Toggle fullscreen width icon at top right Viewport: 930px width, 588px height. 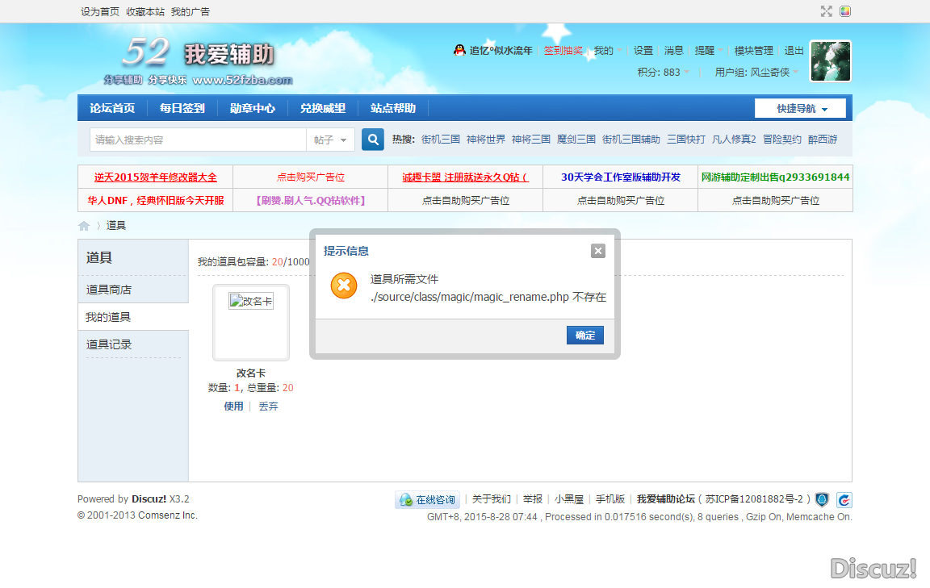826,11
